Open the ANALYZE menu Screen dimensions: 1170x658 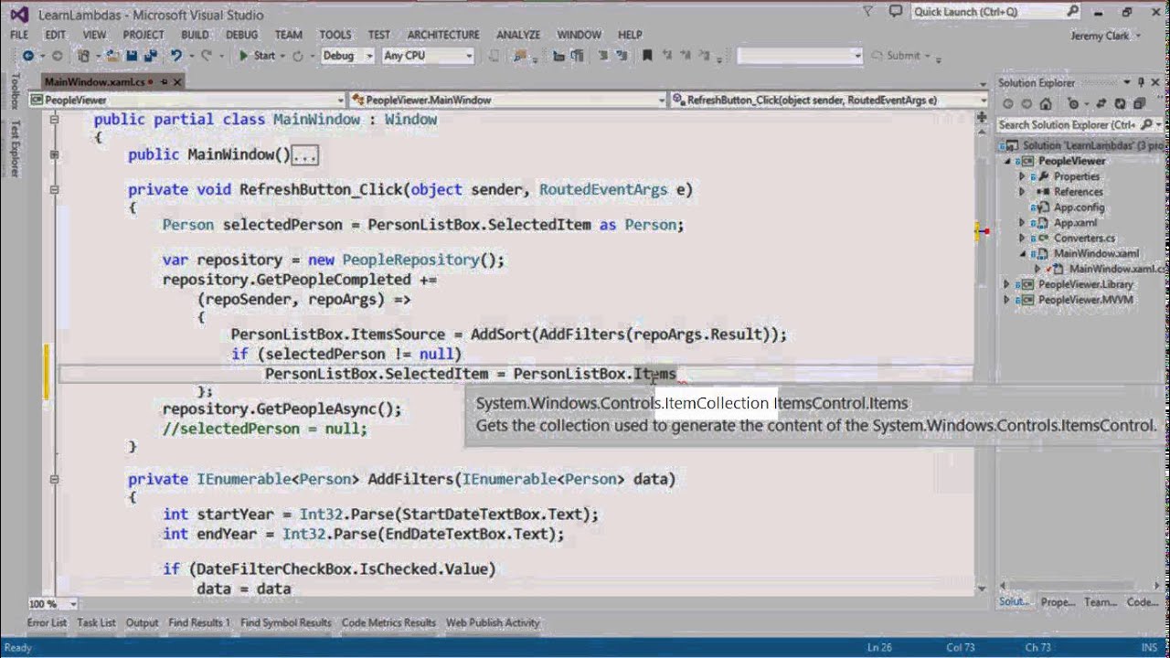pyautogui.click(x=518, y=35)
